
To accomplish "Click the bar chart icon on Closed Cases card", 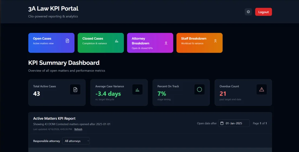I will click(x=117, y=41).
